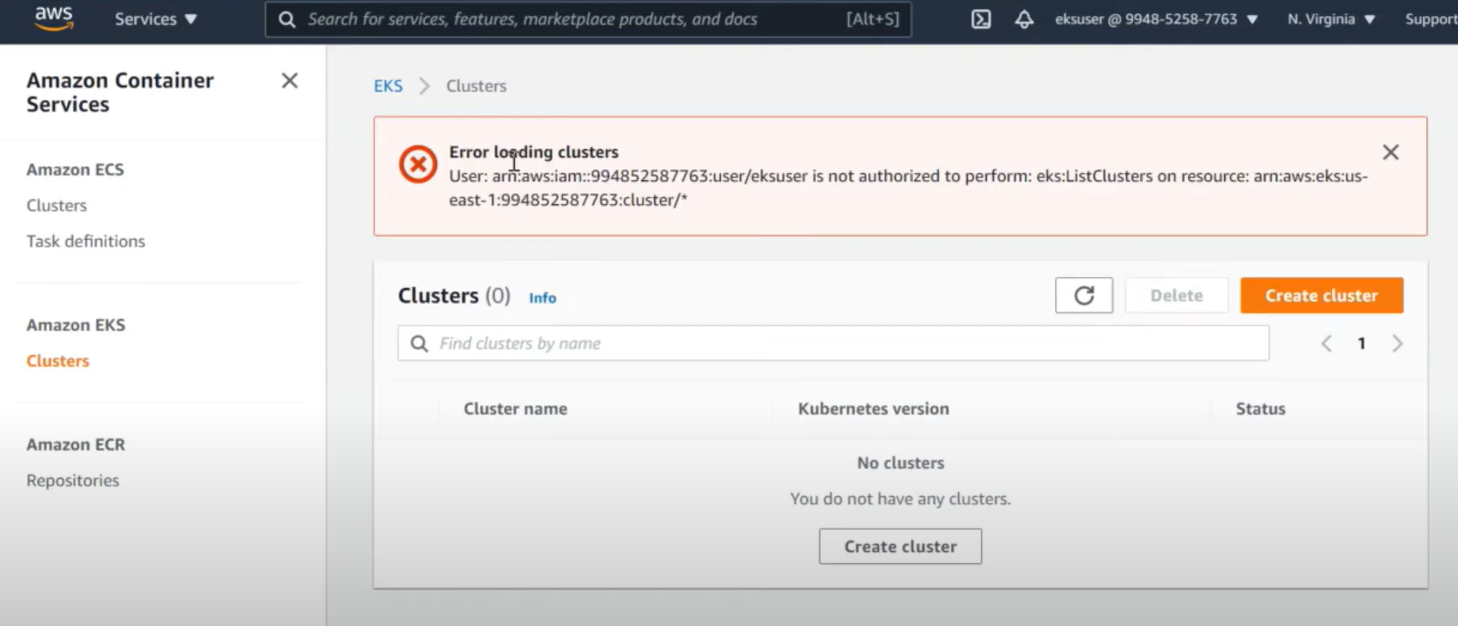
Task: Click 'You do not have any clusters.' text
Action: 900,498
